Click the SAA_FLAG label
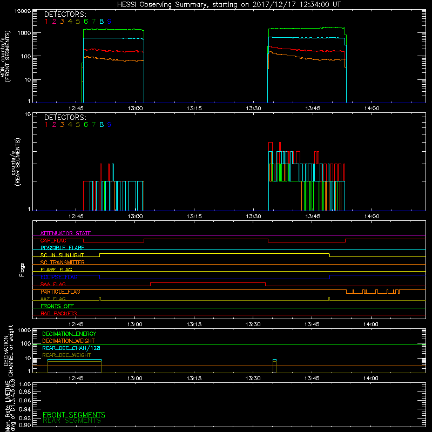 53,284
